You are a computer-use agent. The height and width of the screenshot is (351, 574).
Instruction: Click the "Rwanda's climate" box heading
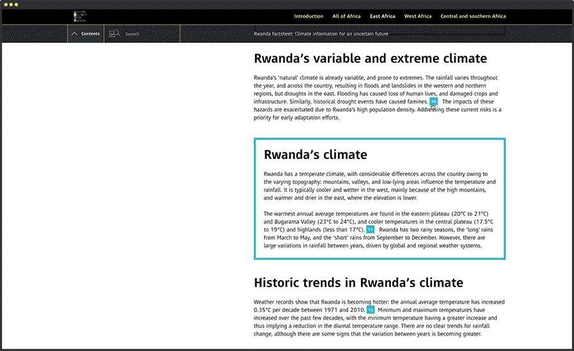coord(315,154)
